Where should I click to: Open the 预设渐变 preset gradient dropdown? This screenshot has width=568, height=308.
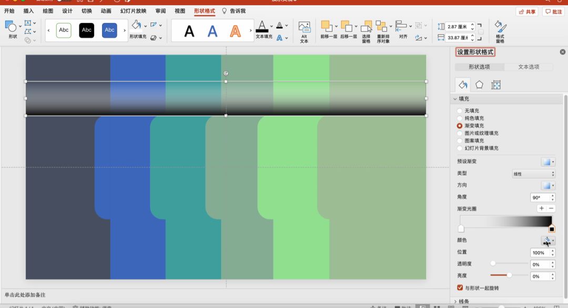coord(548,162)
